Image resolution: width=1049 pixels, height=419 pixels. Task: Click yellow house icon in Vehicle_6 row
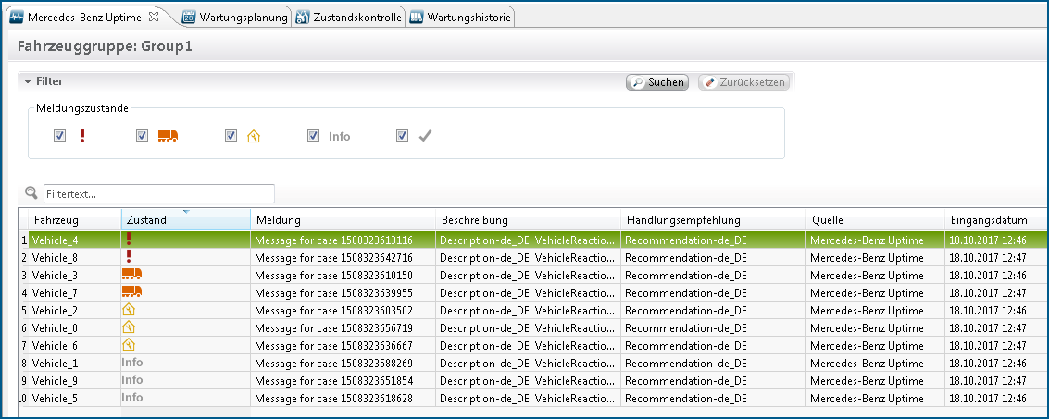[129, 345]
